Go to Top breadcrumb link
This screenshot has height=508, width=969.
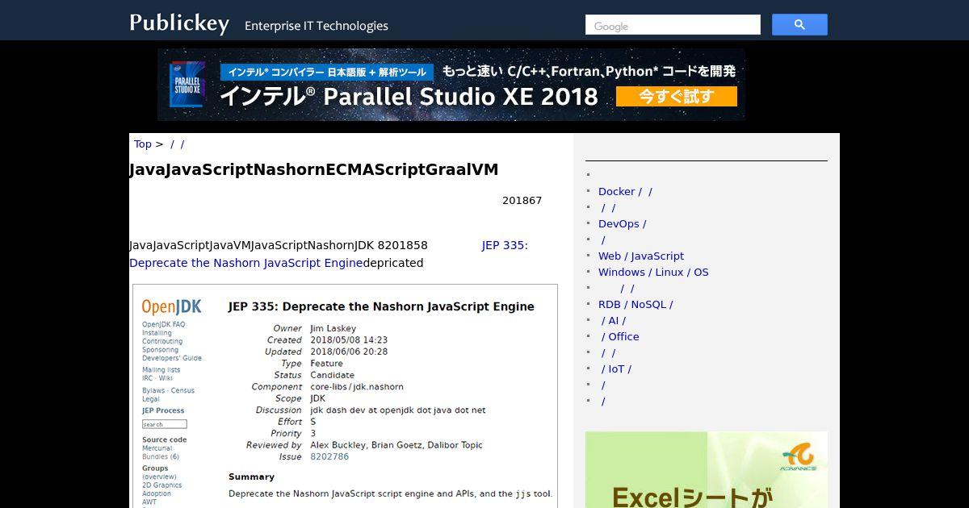[143, 144]
